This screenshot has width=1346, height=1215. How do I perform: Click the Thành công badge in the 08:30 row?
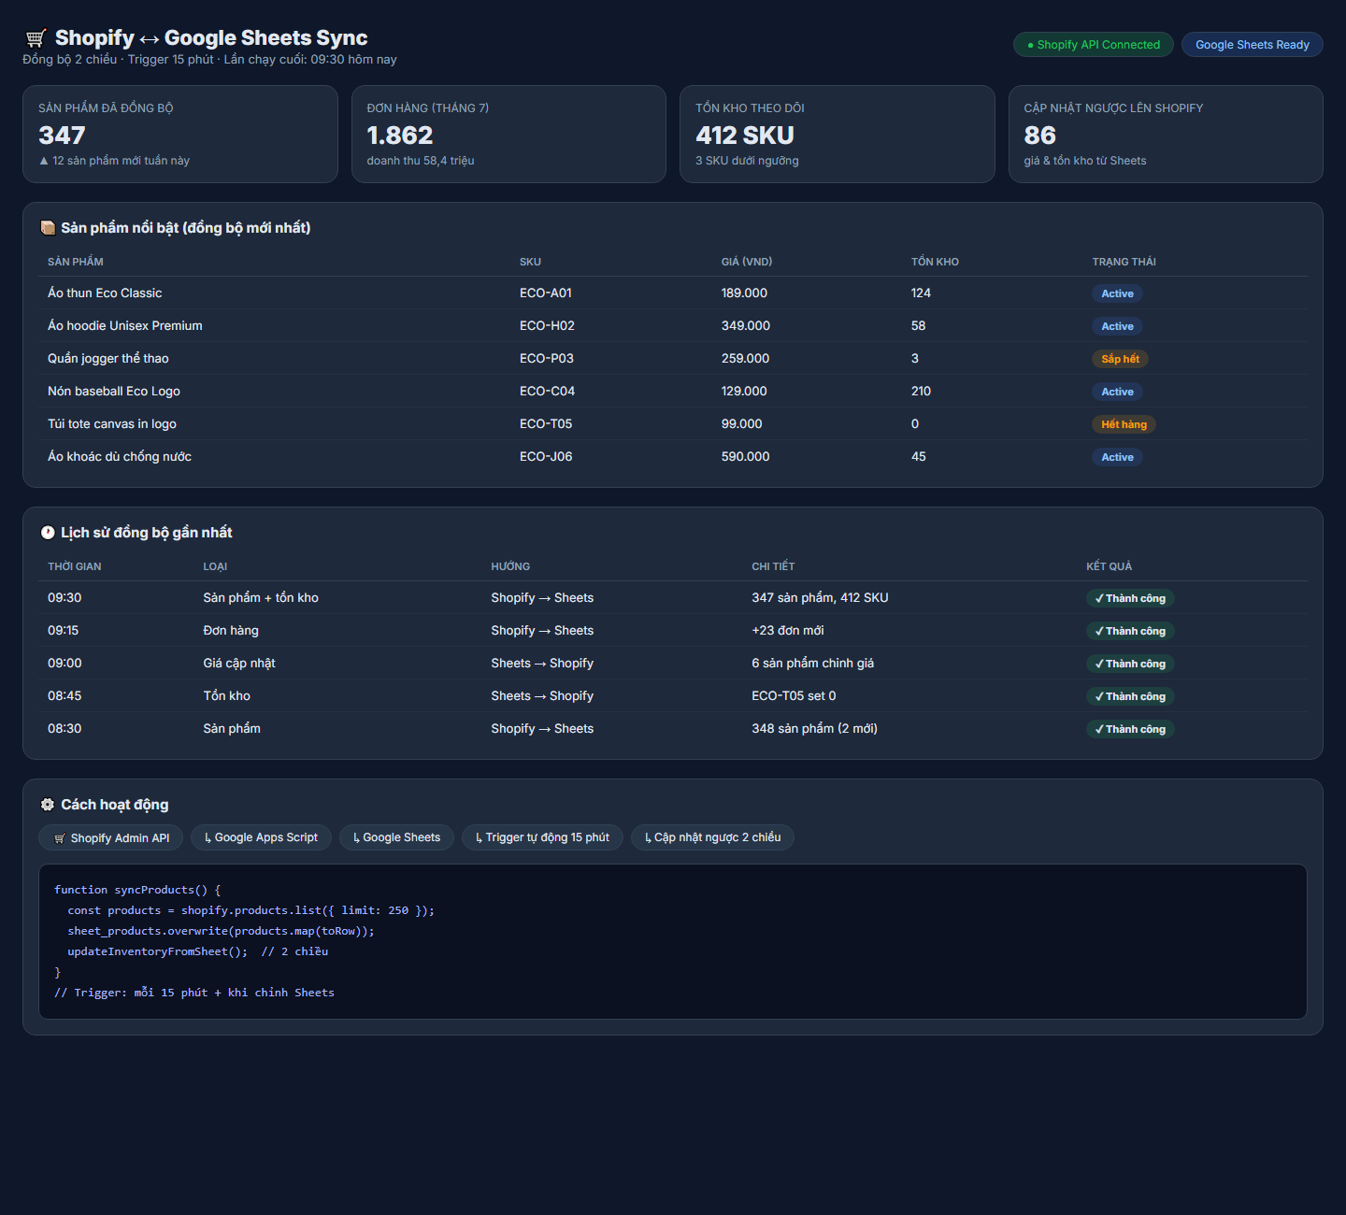pyautogui.click(x=1130, y=729)
